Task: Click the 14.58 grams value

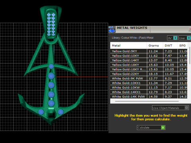Action: click(x=153, y=97)
